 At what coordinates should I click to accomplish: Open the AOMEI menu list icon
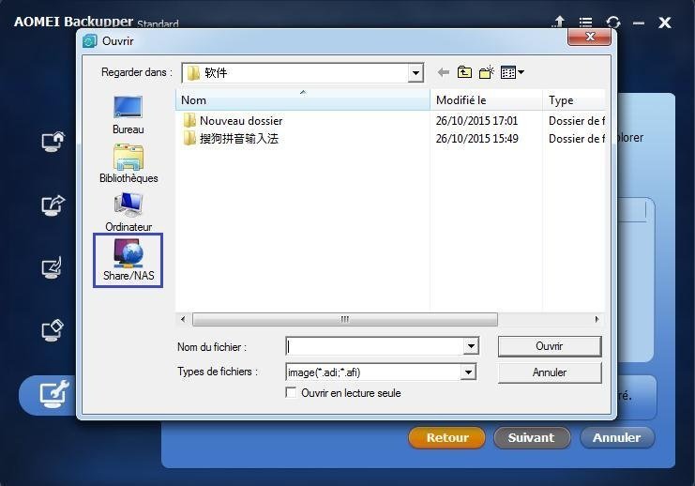585,23
